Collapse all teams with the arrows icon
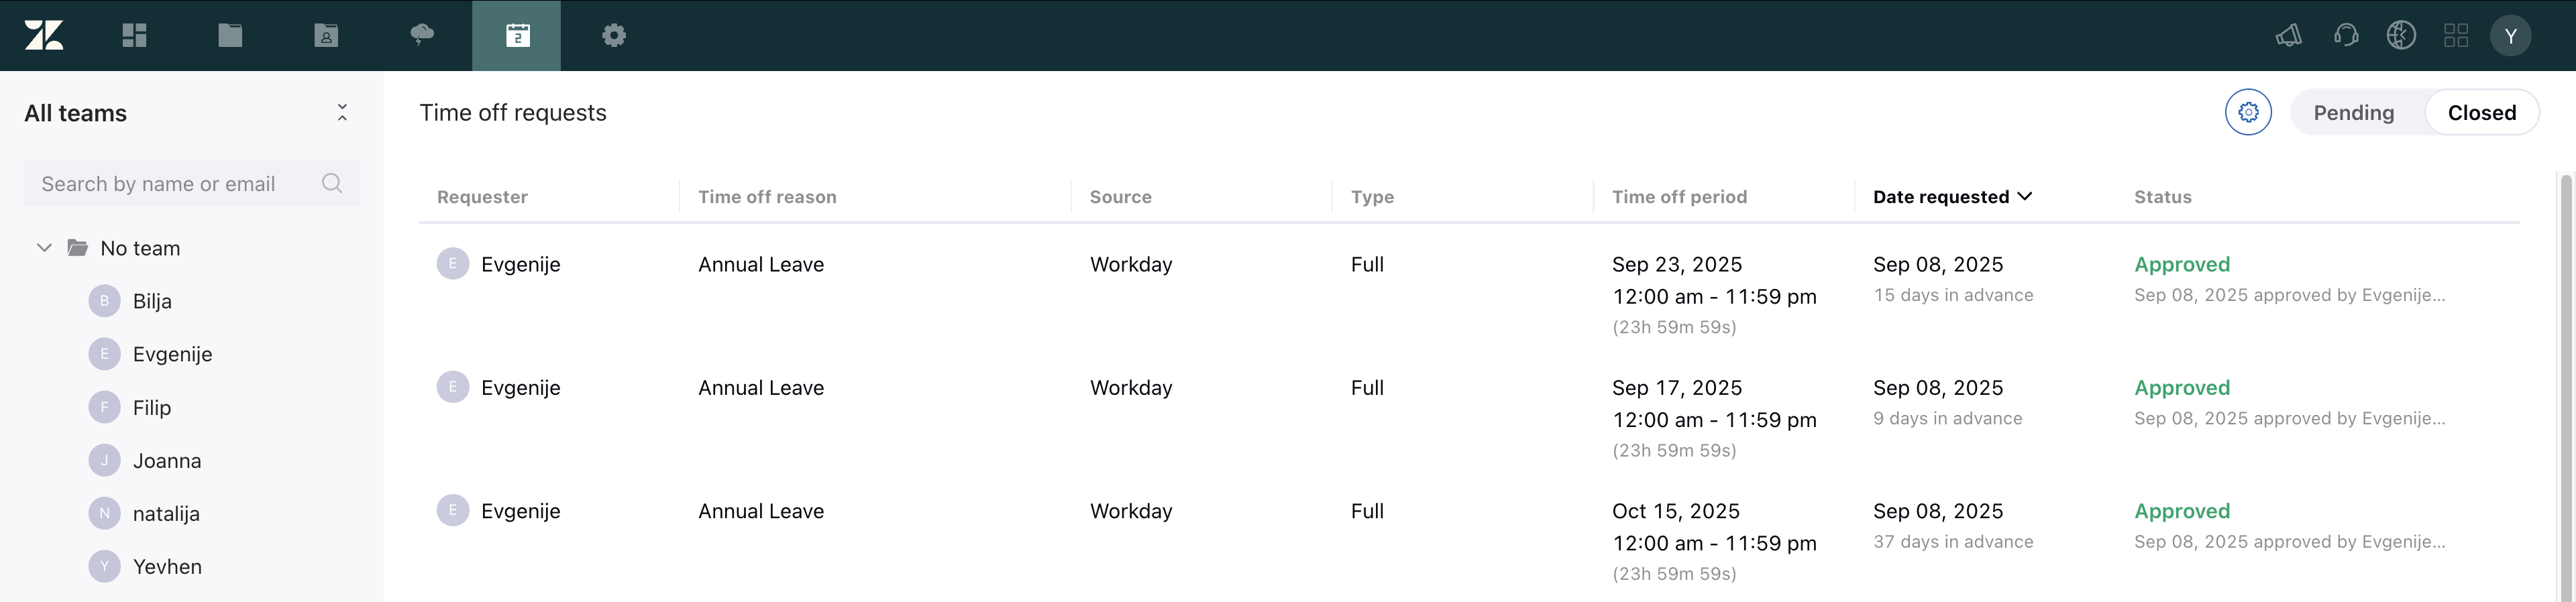The height and width of the screenshot is (602, 2576). (342, 112)
